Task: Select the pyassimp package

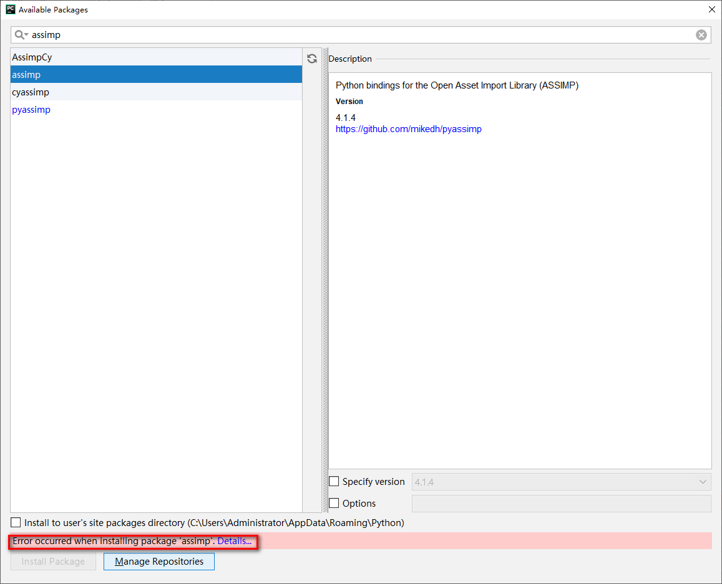Action: 31,109
